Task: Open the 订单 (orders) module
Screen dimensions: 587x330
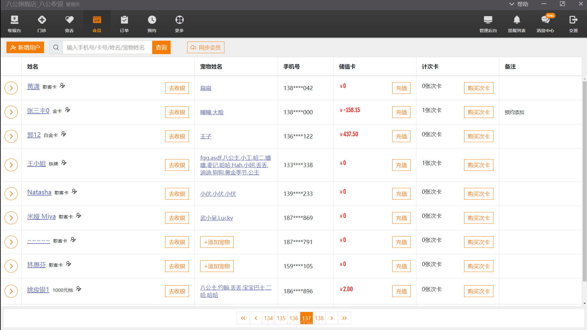Action: (124, 24)
